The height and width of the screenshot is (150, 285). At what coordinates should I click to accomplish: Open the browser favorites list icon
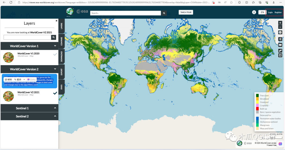point(253,3)
